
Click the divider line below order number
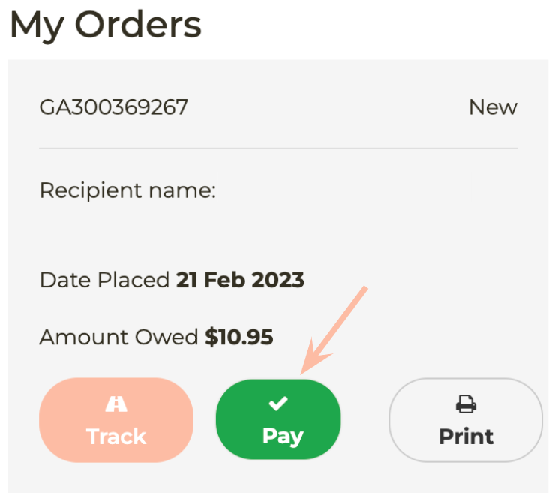pos(278,148)
